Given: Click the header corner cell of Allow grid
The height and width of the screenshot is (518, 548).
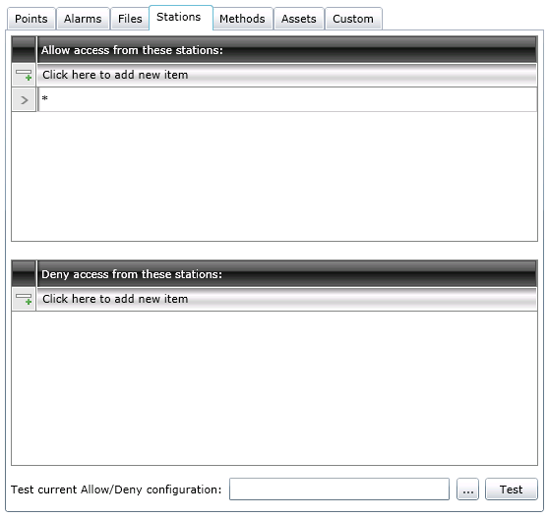Looking at the screenshot, I should 24,50.
